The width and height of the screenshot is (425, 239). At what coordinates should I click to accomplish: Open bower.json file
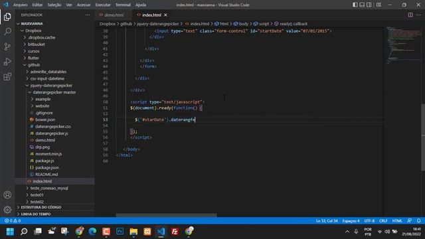[45, 119]
